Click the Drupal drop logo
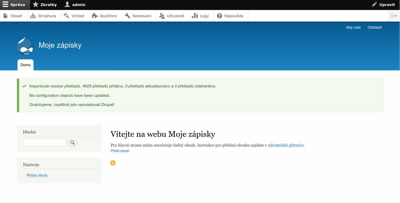 coord(25,46)
